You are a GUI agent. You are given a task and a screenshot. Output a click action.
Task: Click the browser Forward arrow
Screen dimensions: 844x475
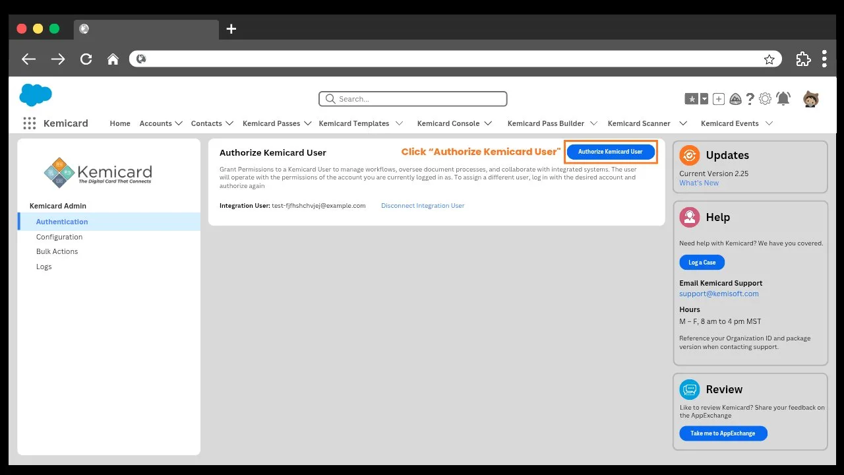tap(58, 59)
